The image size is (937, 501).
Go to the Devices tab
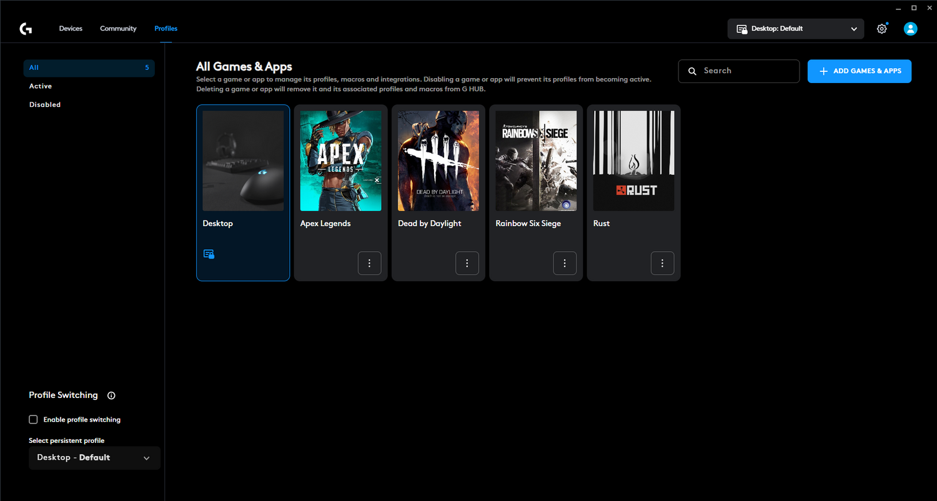(71, 29)
